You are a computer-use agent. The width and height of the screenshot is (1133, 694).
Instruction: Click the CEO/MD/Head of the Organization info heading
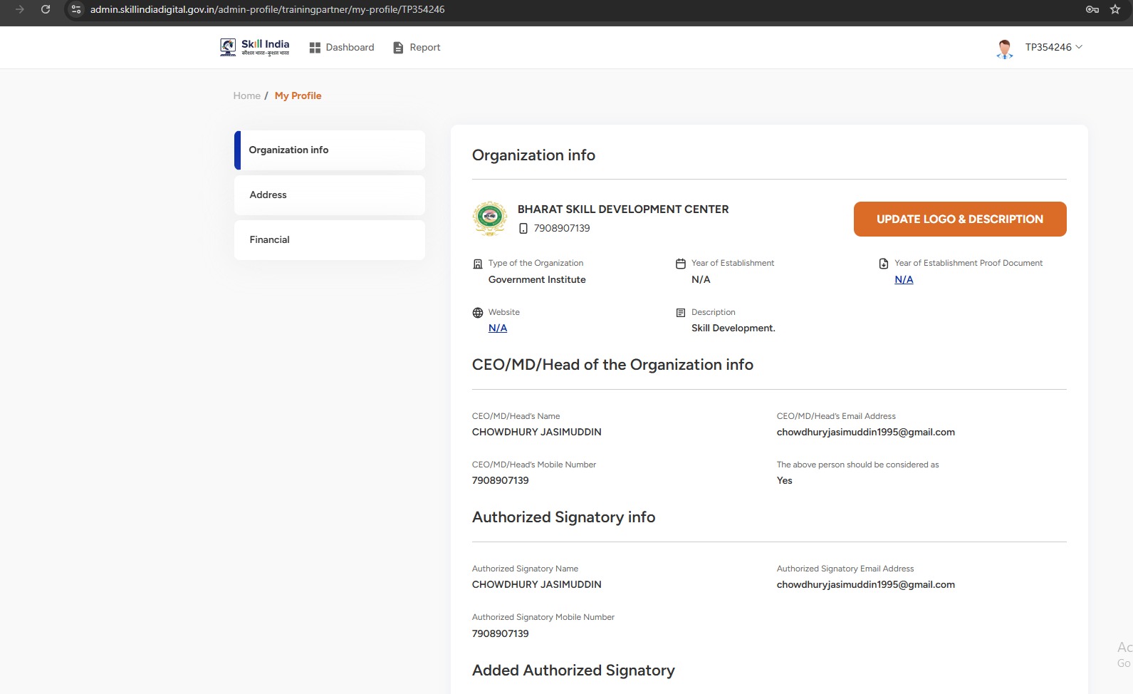pyautogui.click(x=612, y=365)
